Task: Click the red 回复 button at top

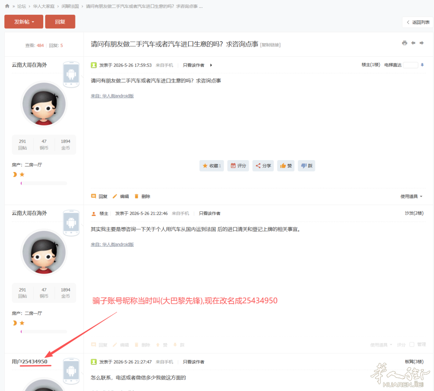Action: (60, 22)
